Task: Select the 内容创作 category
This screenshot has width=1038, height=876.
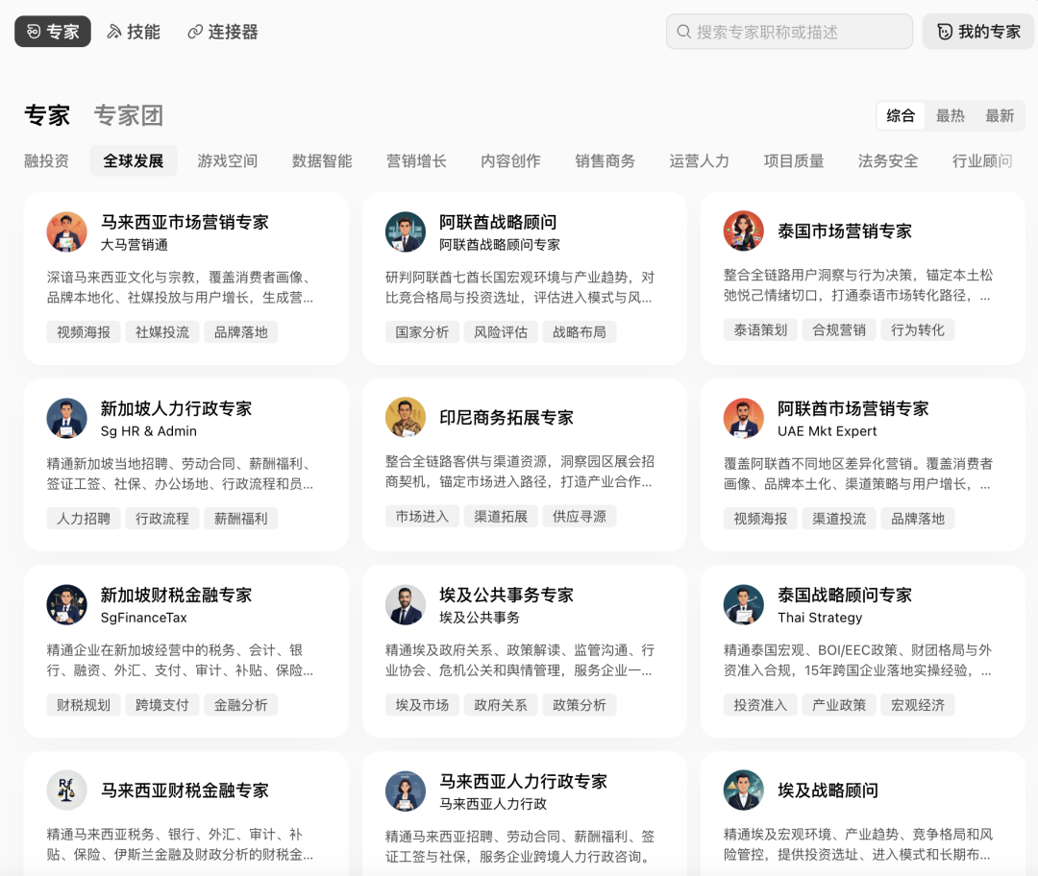Action: 510,160
